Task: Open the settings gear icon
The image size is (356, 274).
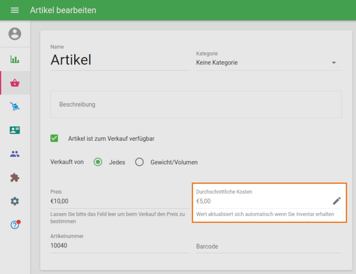Action: click(15, 201)
